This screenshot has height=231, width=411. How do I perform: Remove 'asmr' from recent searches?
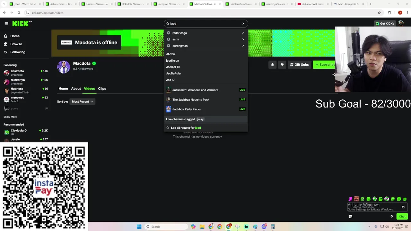(243, 39)
